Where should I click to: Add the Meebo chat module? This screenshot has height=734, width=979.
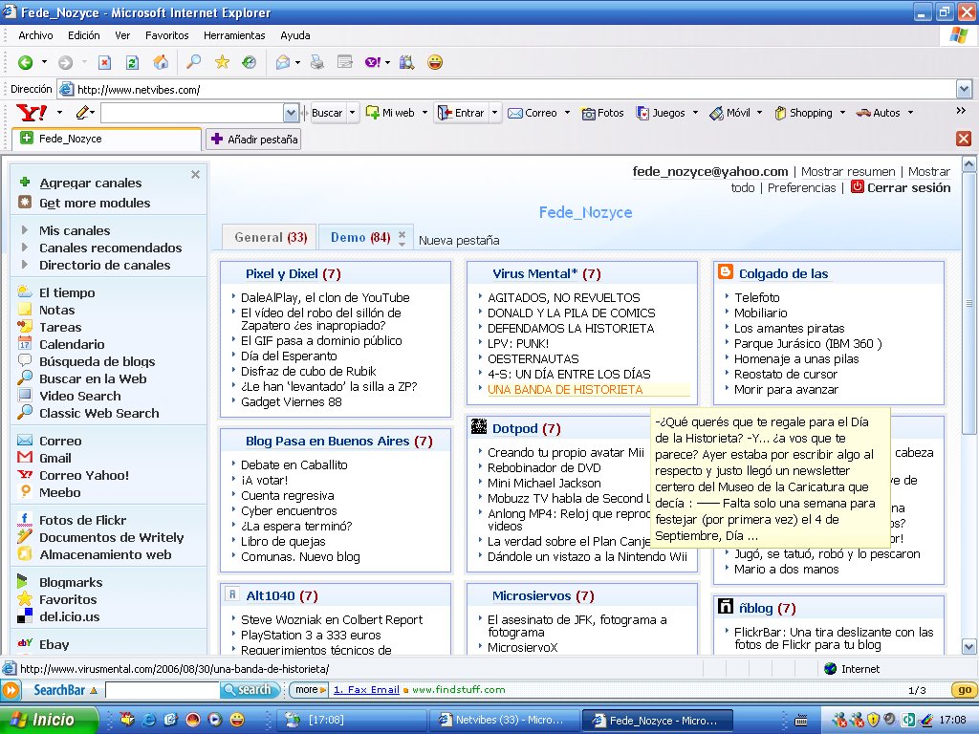(x=59, y=492)
